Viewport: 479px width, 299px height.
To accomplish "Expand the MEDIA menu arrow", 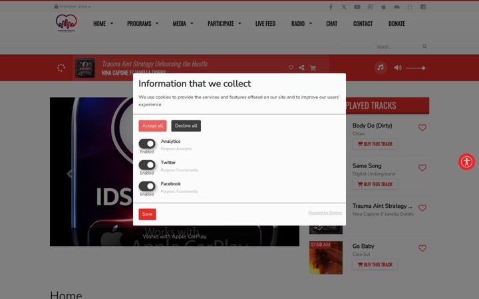I will [x=192, y=23].
